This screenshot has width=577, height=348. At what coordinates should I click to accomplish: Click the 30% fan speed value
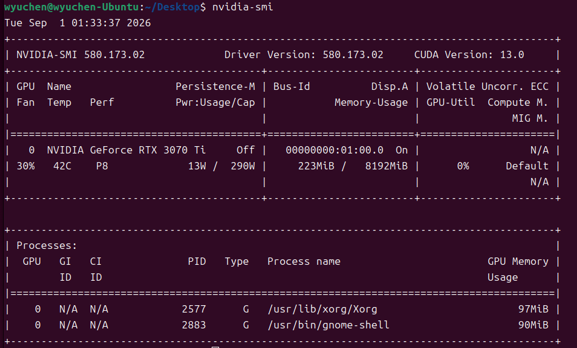click(x=26, y=166)
